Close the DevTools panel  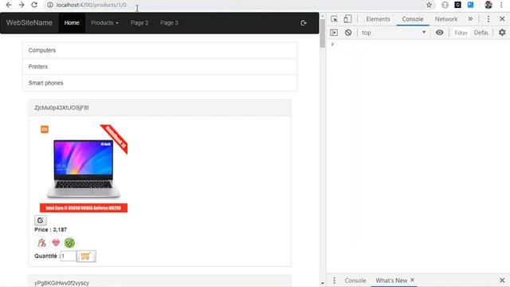(x=502, y=19)
